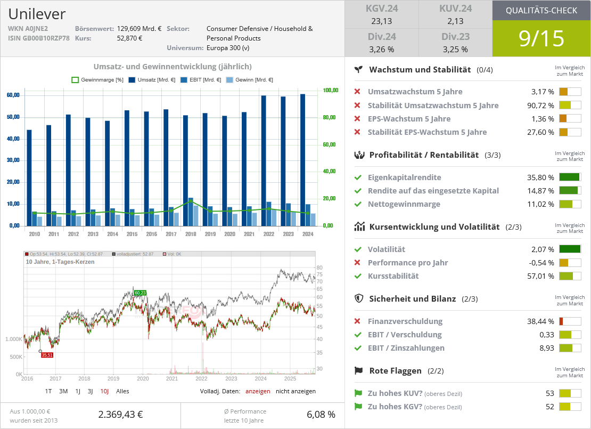Click the Eigenkapitalrendite market comparison bar
591x429 pixels.
coord(570,177)
